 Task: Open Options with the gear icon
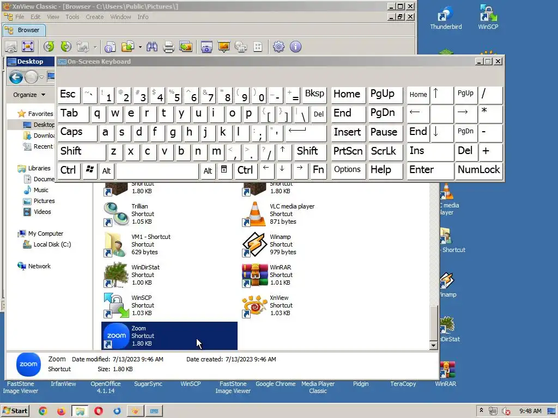[x=278, y=47]
